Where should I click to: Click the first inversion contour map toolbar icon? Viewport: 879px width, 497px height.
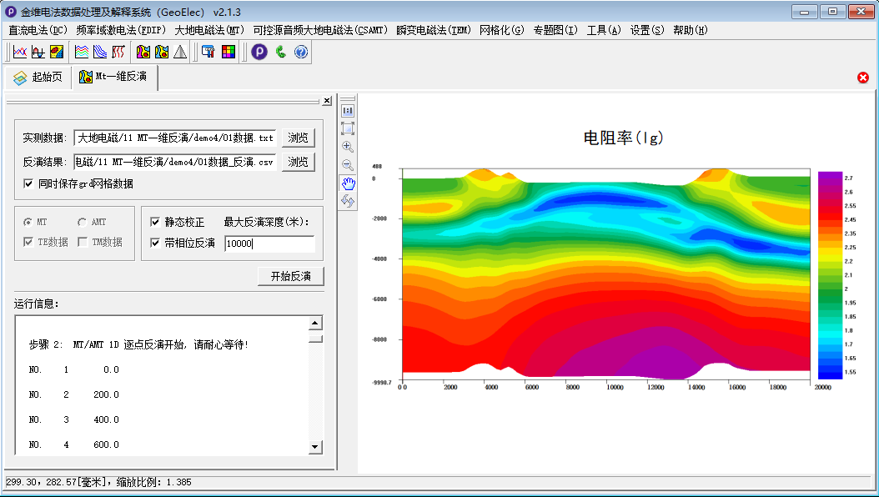click(143, 52)
